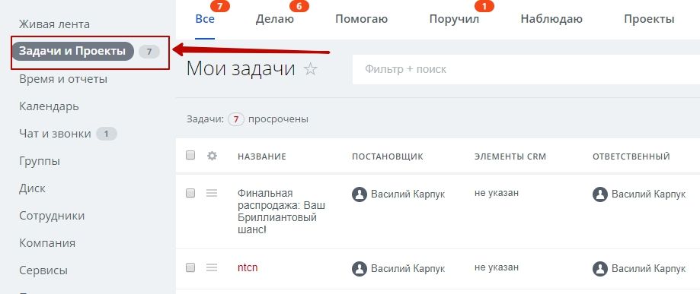
Task: Check the Финальная распродажа task checkbox
Action: (190, 193)
